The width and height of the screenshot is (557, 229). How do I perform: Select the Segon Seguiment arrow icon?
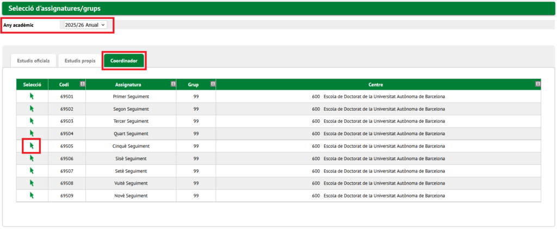(x=32, y=109)
